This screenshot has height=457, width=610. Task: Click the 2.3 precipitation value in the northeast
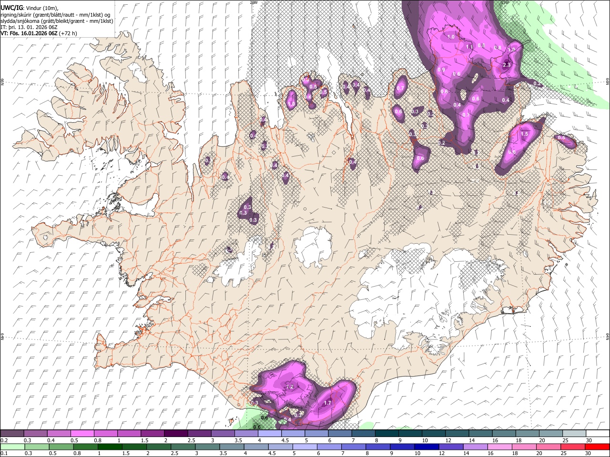[x=507, y=65]
